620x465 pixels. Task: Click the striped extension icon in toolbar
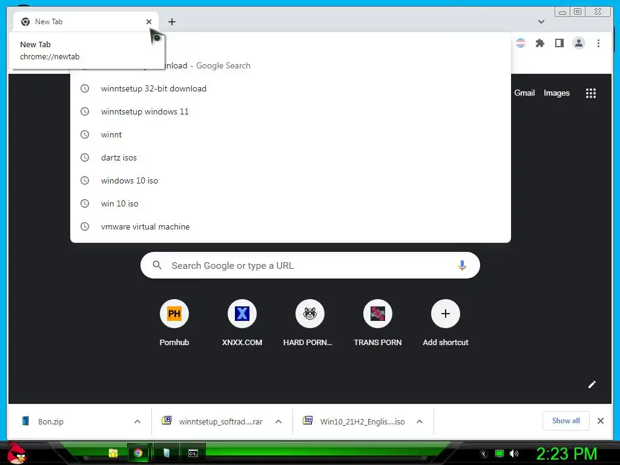pyautogui.click(x=520, y=43)
